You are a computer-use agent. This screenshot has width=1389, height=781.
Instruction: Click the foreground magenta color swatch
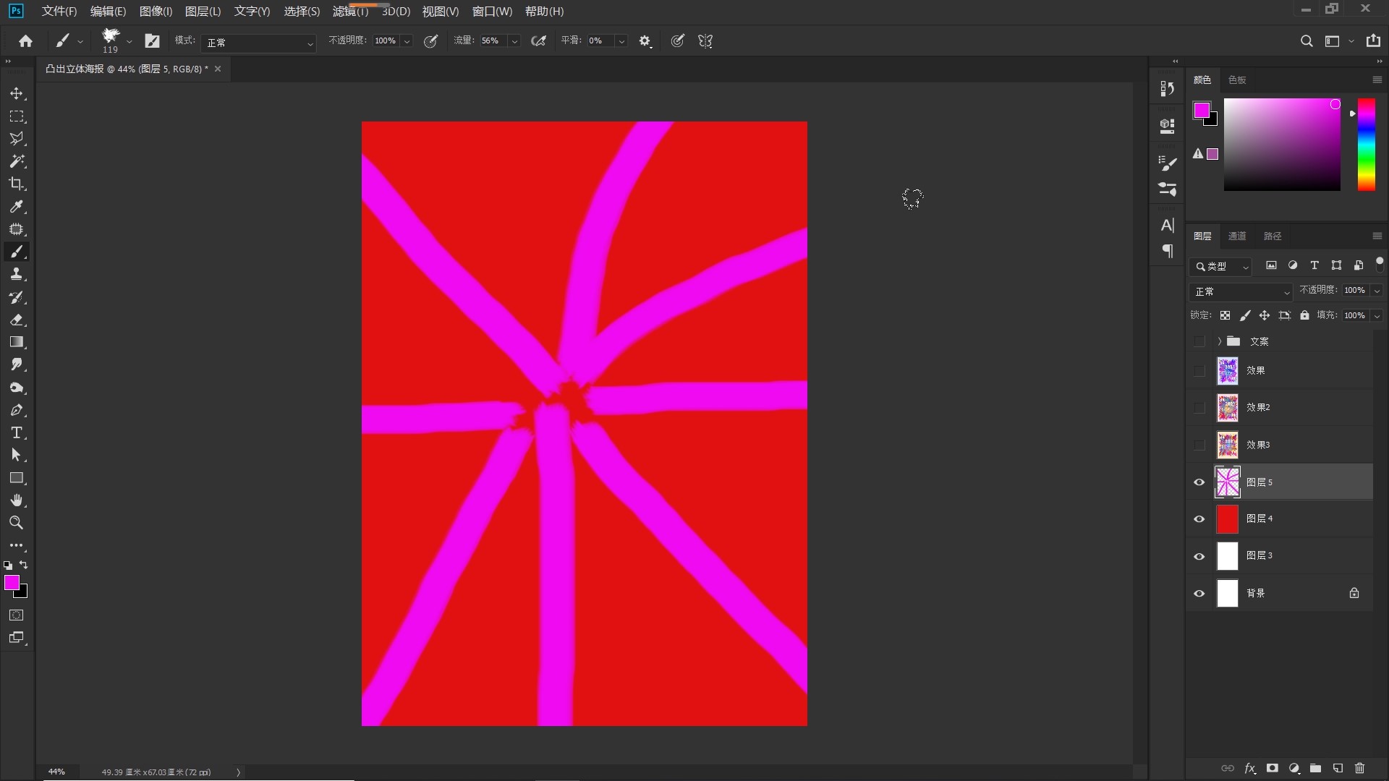(x=11, y=583)
